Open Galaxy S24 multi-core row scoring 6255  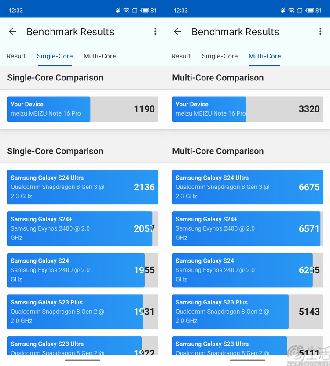click(248, 270)
